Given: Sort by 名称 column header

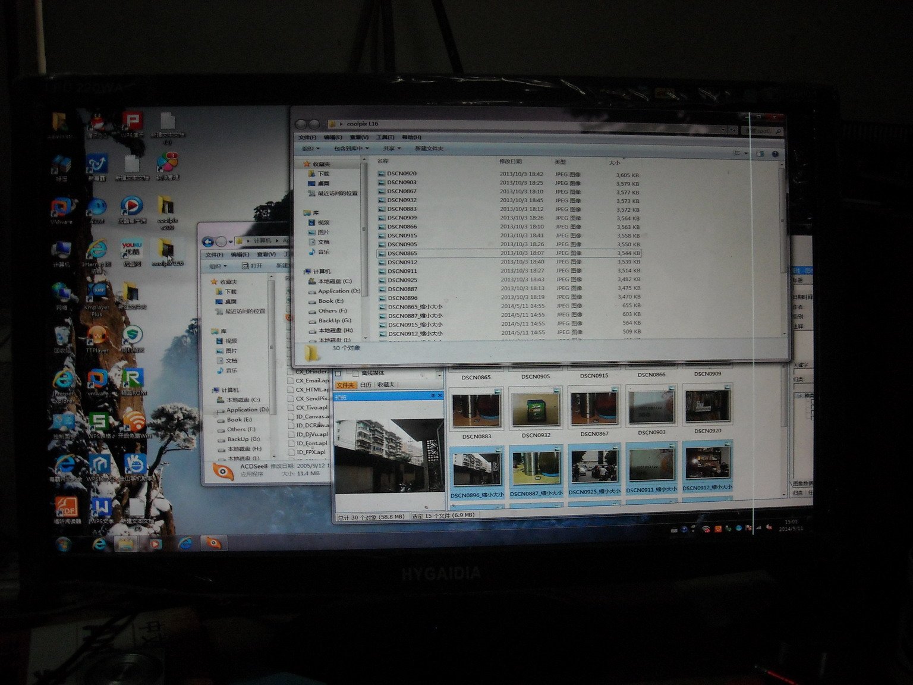Looking at the screenshot, I should (383, 161).
